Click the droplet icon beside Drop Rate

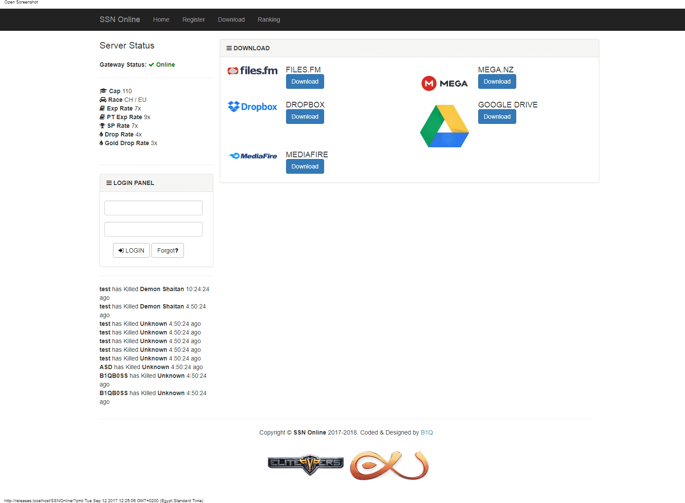click(101, 134)
